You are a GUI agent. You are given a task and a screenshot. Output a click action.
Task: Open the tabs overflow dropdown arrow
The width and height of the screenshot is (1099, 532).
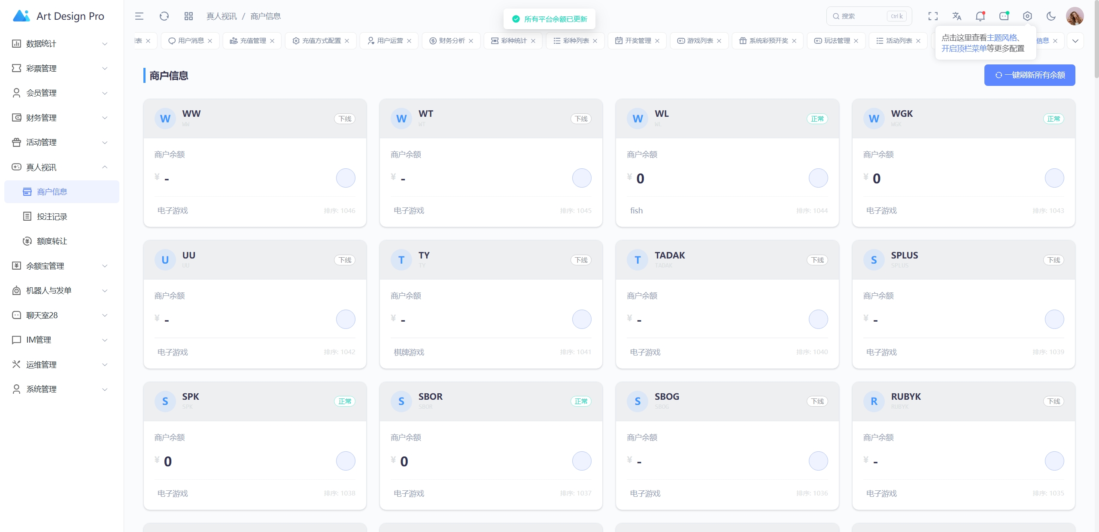1075,41
